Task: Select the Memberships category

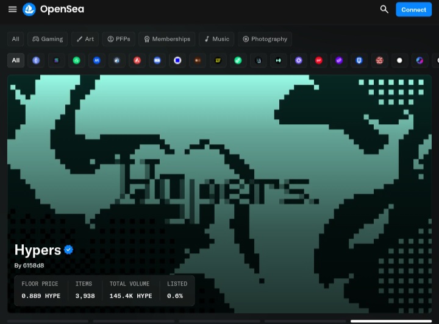Action: 166,39
